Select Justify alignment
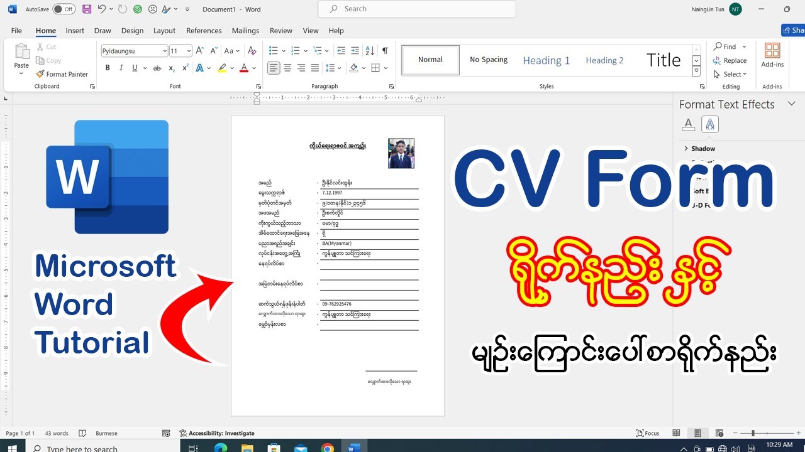Screen dimensions: 805x452 (x=314, y=68)
